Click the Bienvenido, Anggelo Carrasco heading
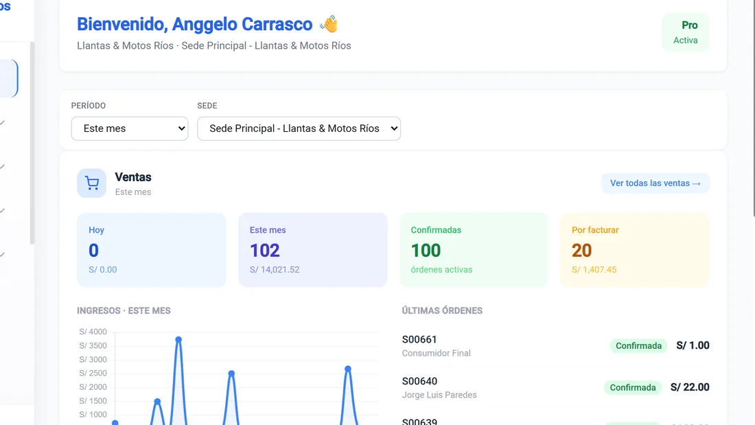The image size is (755, 425). coord(194,24)
